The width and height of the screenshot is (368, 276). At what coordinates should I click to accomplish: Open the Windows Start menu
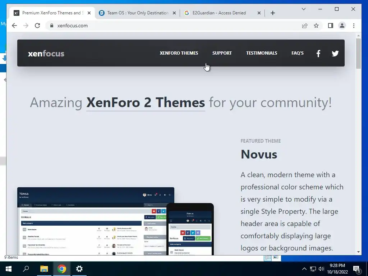[x=9, y=269]
